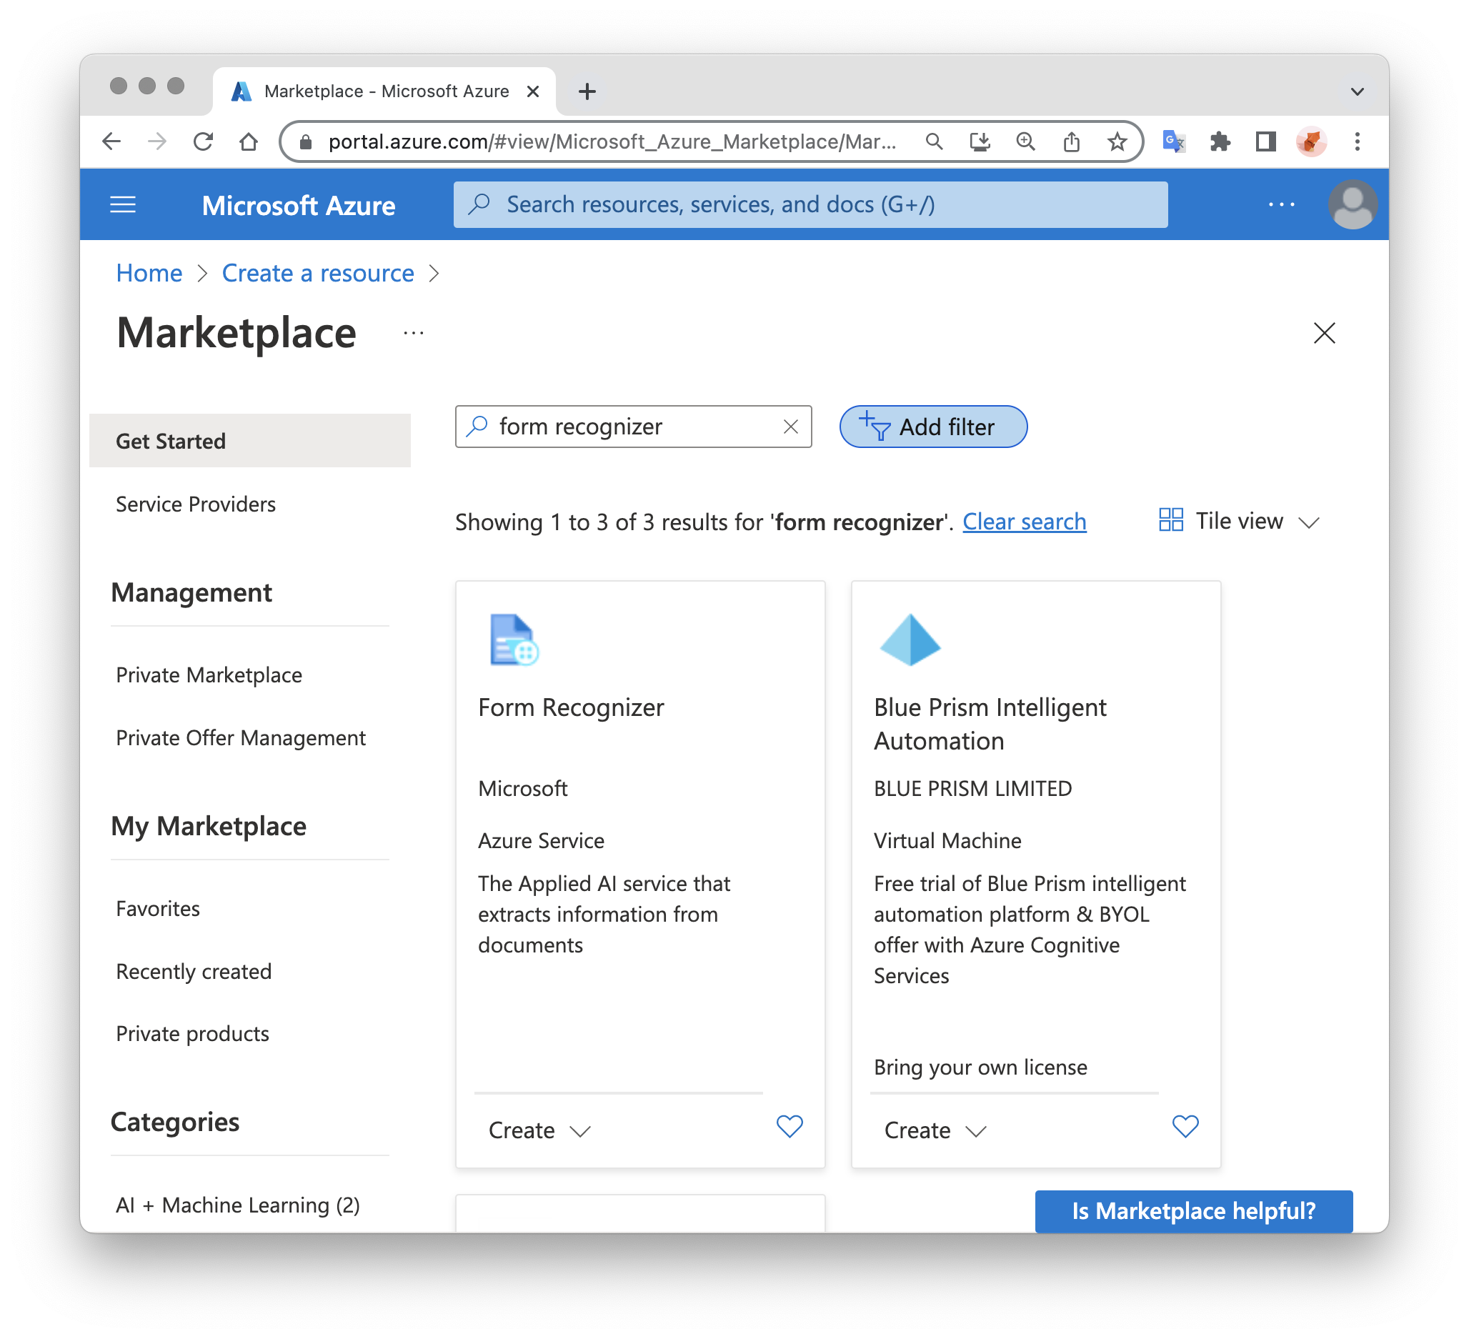1469x1339 pixels.
Task: Select Service Providers in the sidebar
Action: pos(195,504)
